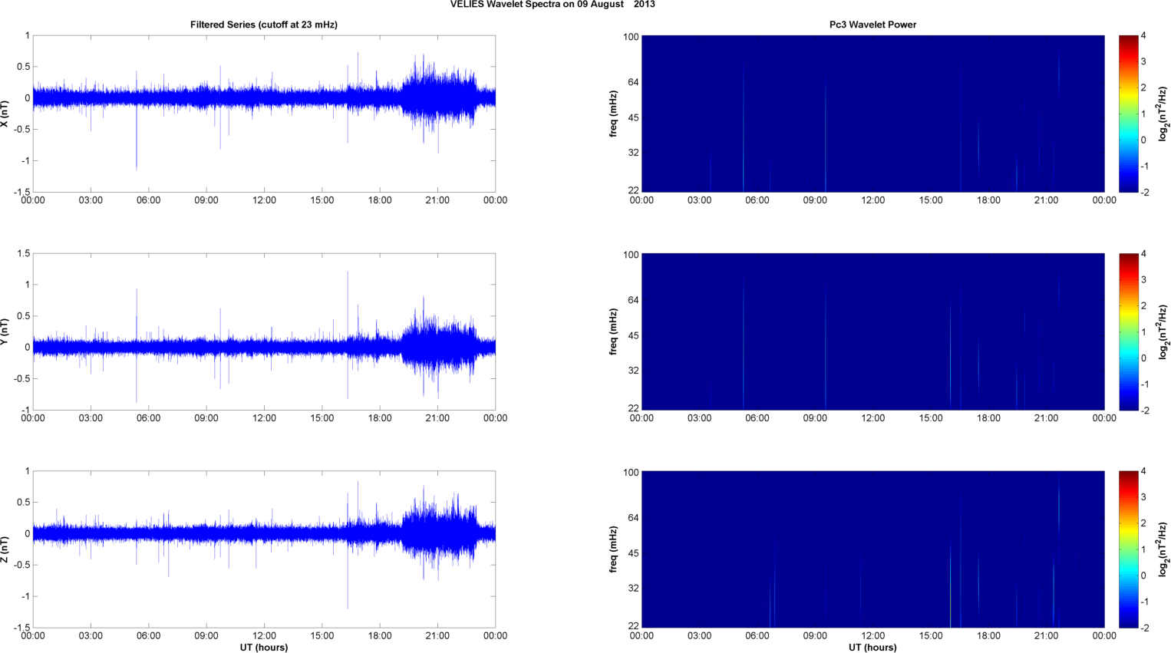Click the VELIES Wavelet Spectra figure title
1171x653 pixels.
[553, 5]
